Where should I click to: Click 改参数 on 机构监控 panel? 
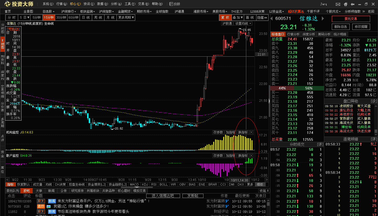tap(218, 132)
